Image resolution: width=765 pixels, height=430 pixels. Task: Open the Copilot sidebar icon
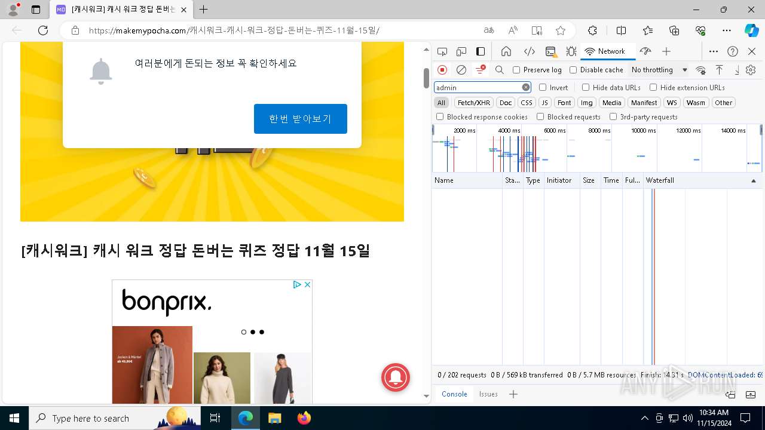pos(751,30)
